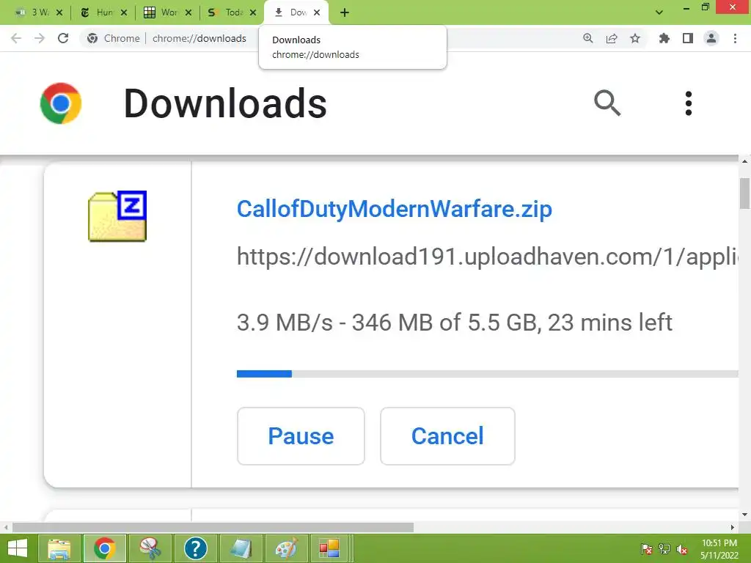Click the vertical scrollbar thumb
The image size is (751, 563).
tap(744, 194)
